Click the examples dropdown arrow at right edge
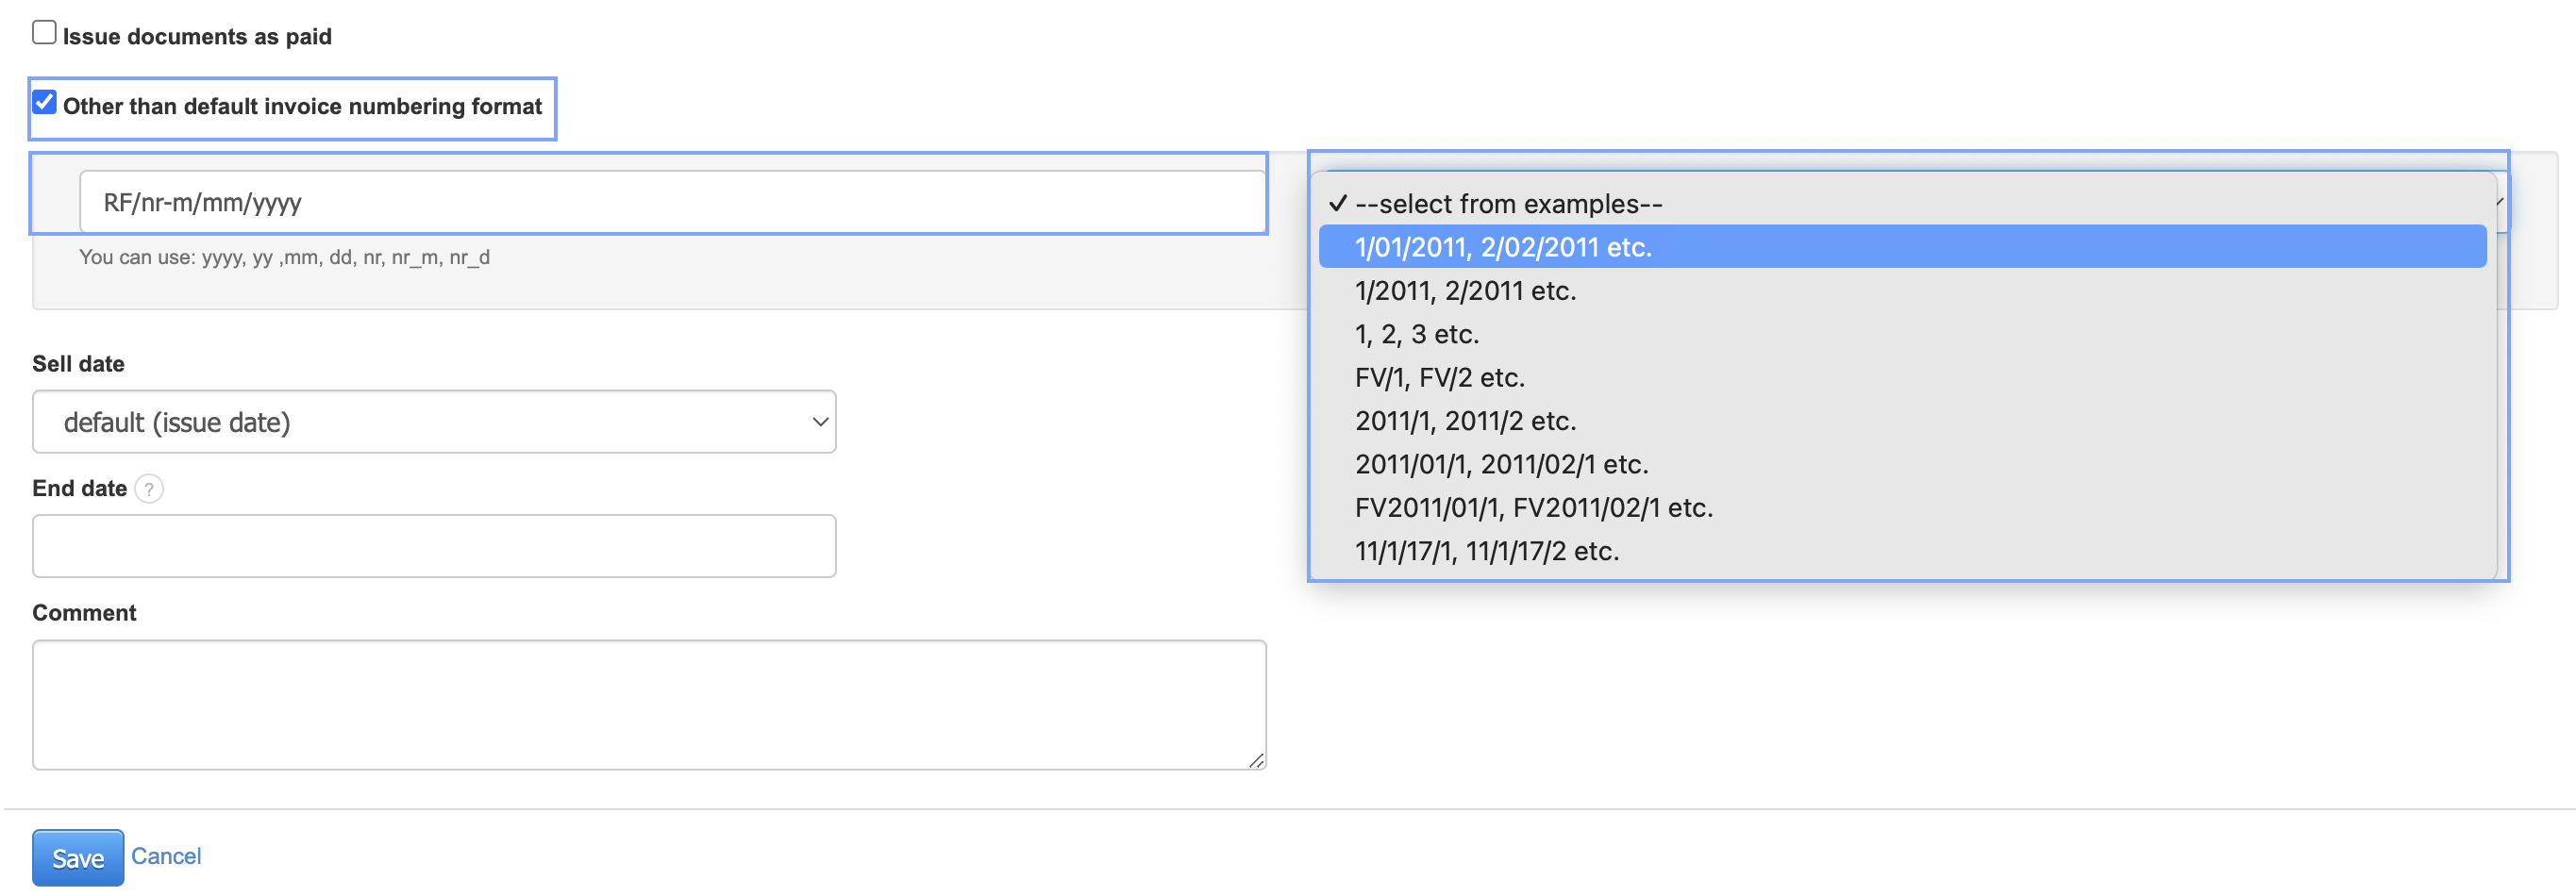Image resolution: width=2576 pixels, height=896 pixels. click(2500, 203)
